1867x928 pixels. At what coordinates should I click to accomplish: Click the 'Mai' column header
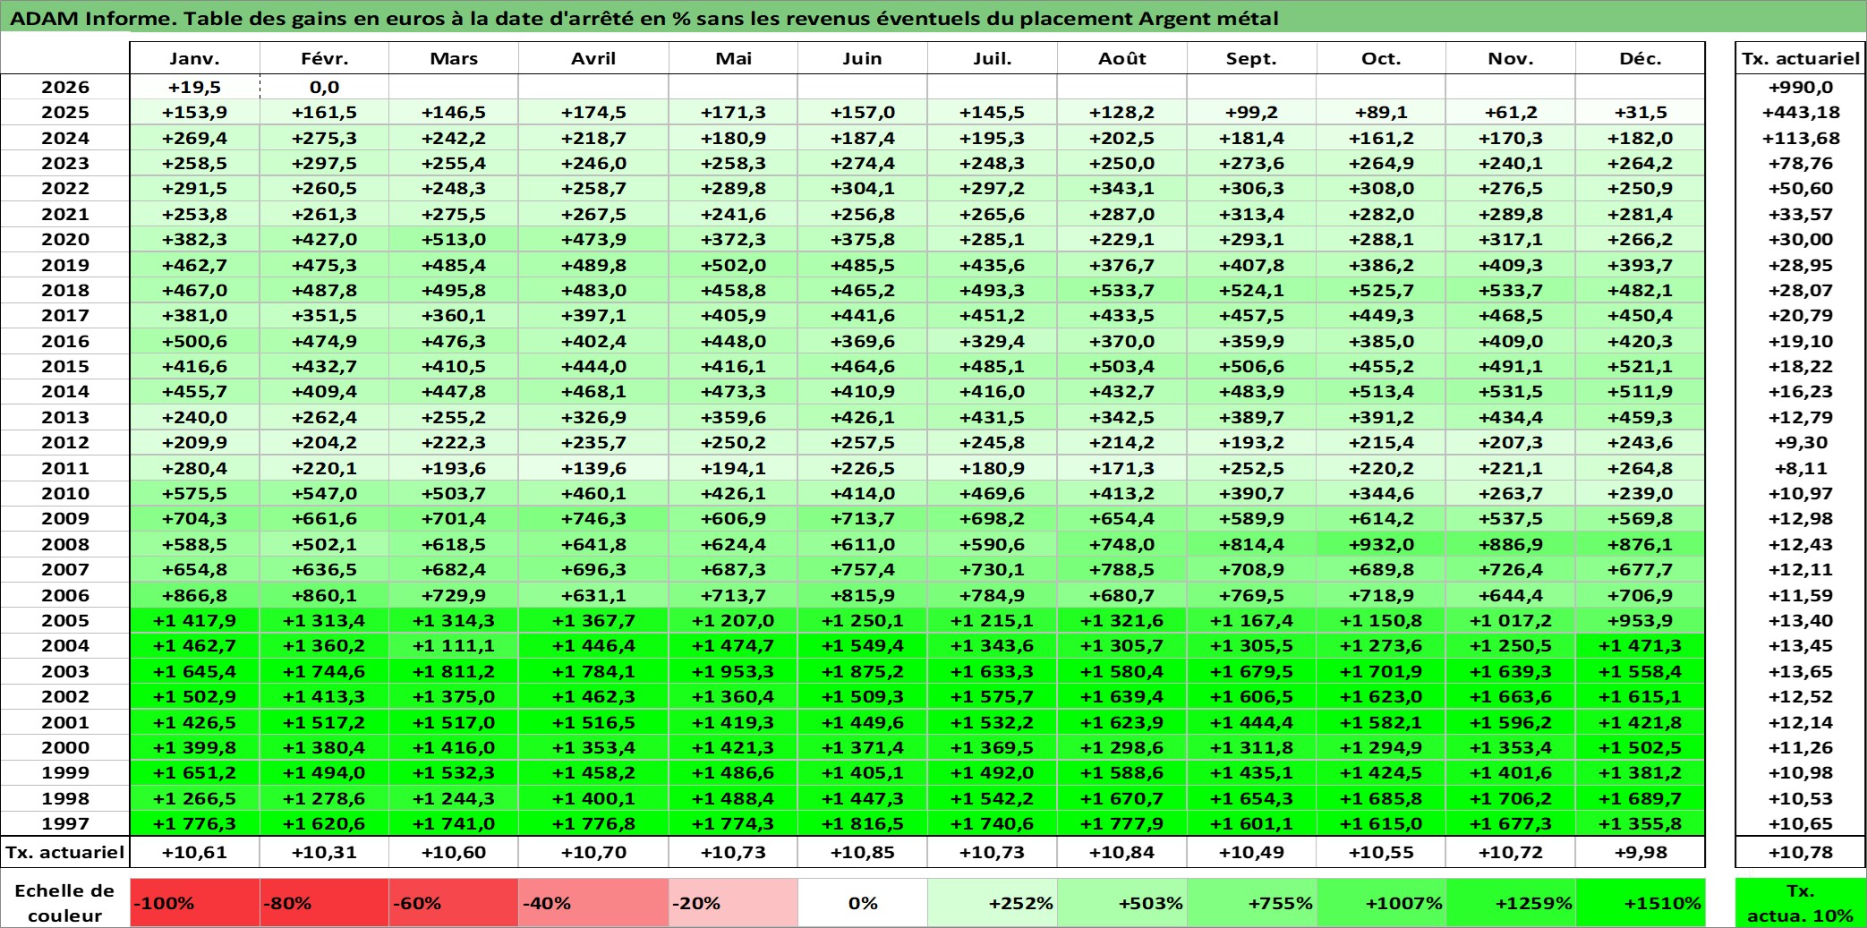[x=733, y=58]
